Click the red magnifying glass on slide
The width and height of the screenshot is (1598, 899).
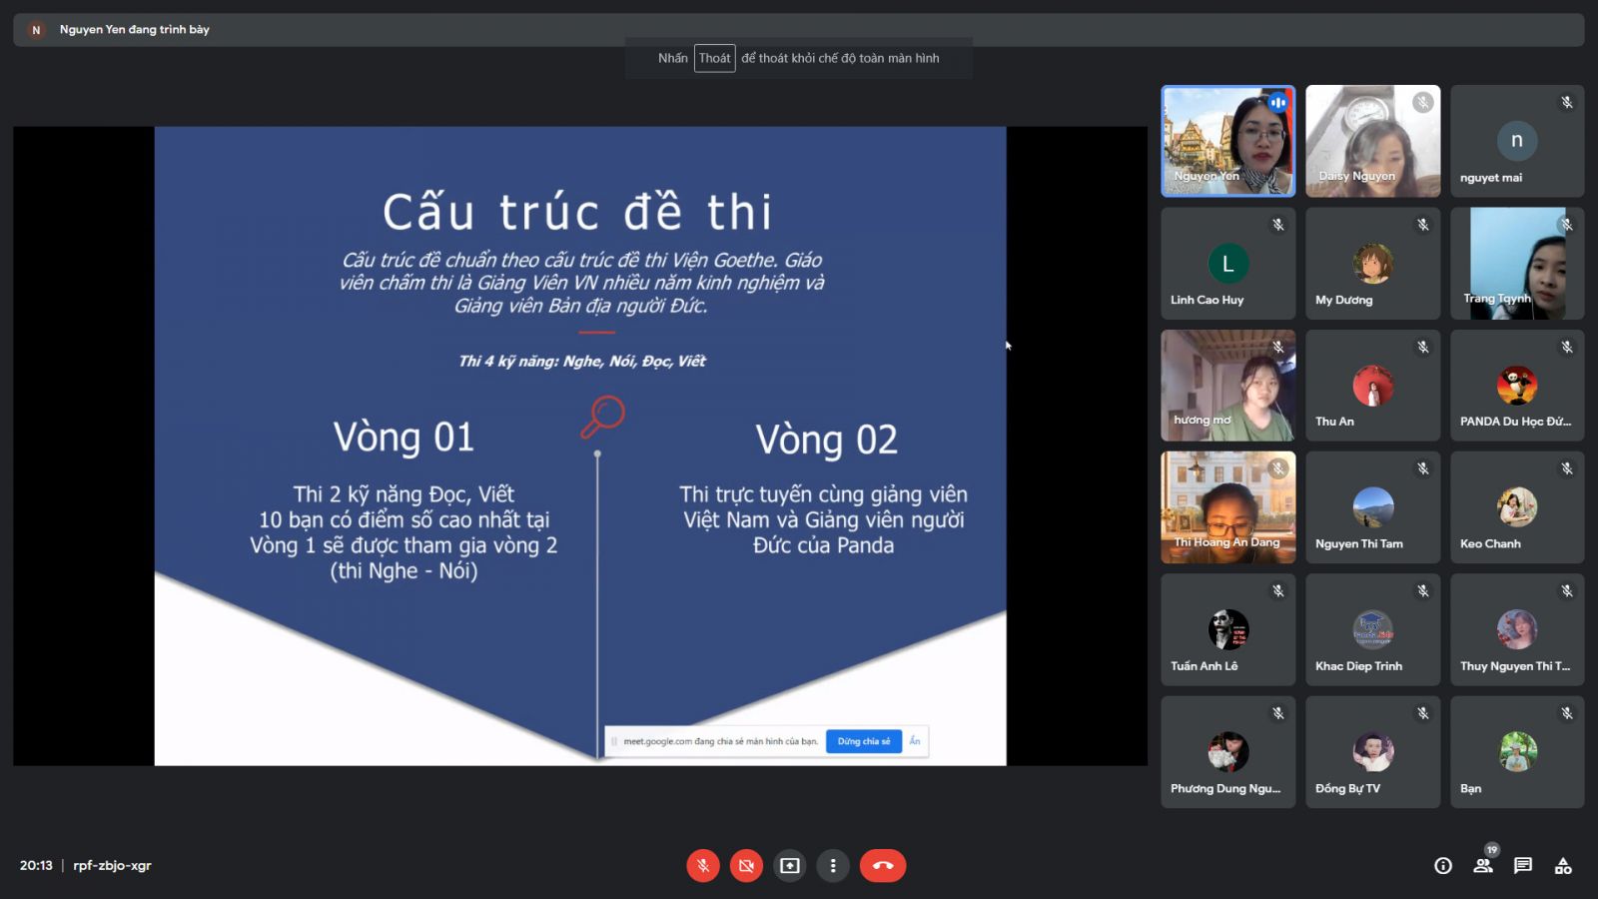click(x=602, y=417)
